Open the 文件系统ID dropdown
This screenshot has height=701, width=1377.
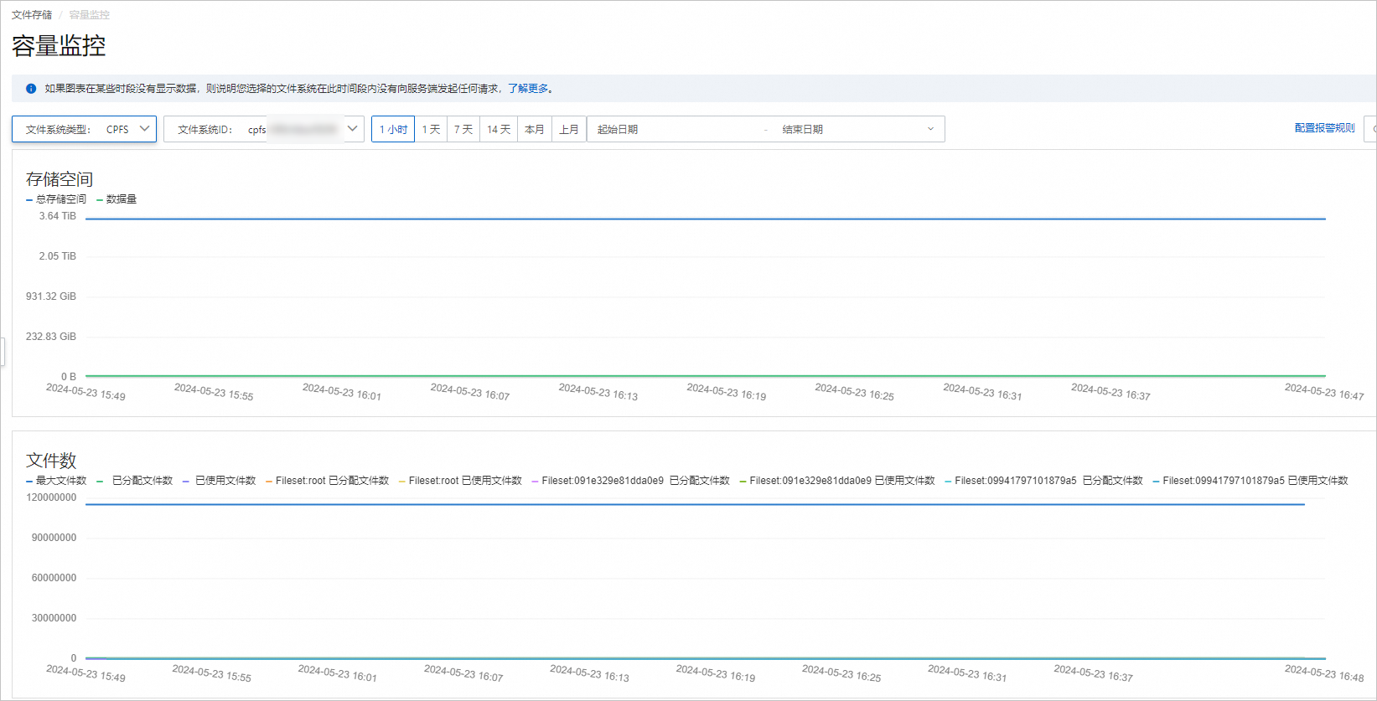click(264, 129)
